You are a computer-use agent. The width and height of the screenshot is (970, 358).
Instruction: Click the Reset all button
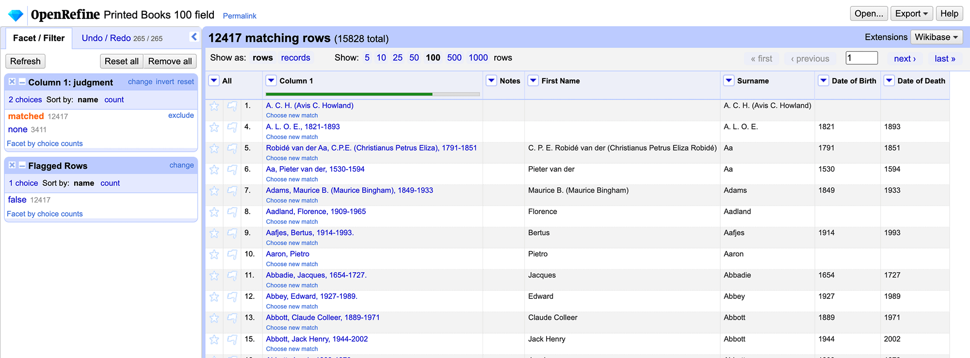coord(122,61)
